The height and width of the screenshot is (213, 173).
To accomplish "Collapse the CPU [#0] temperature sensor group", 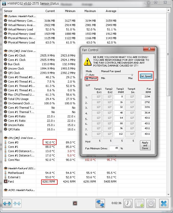I will [x=6, y=138].
